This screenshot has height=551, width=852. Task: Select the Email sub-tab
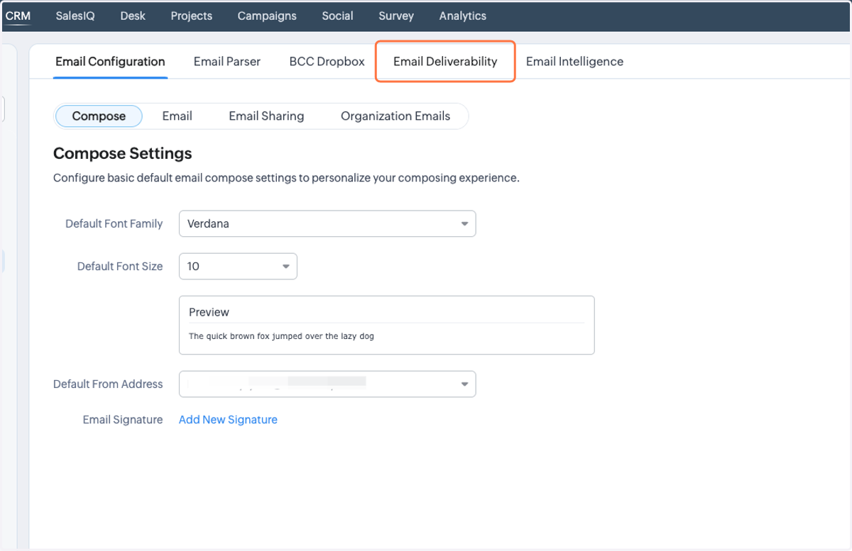tap(177, 116)
